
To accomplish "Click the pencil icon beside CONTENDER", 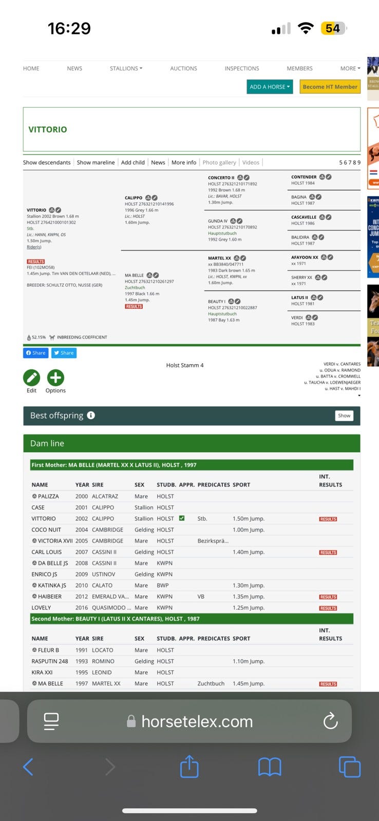I will click(329, 177).
